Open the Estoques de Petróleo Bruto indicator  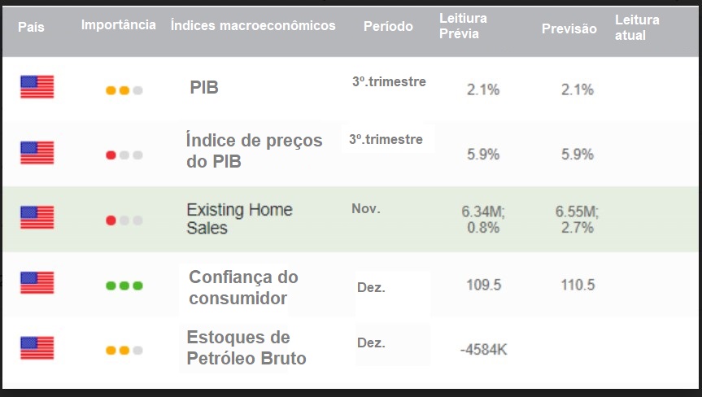[246, 347]
